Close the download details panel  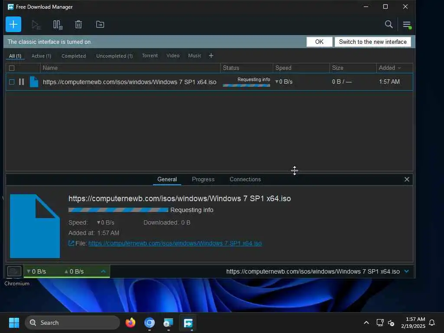tap(407, 179)
